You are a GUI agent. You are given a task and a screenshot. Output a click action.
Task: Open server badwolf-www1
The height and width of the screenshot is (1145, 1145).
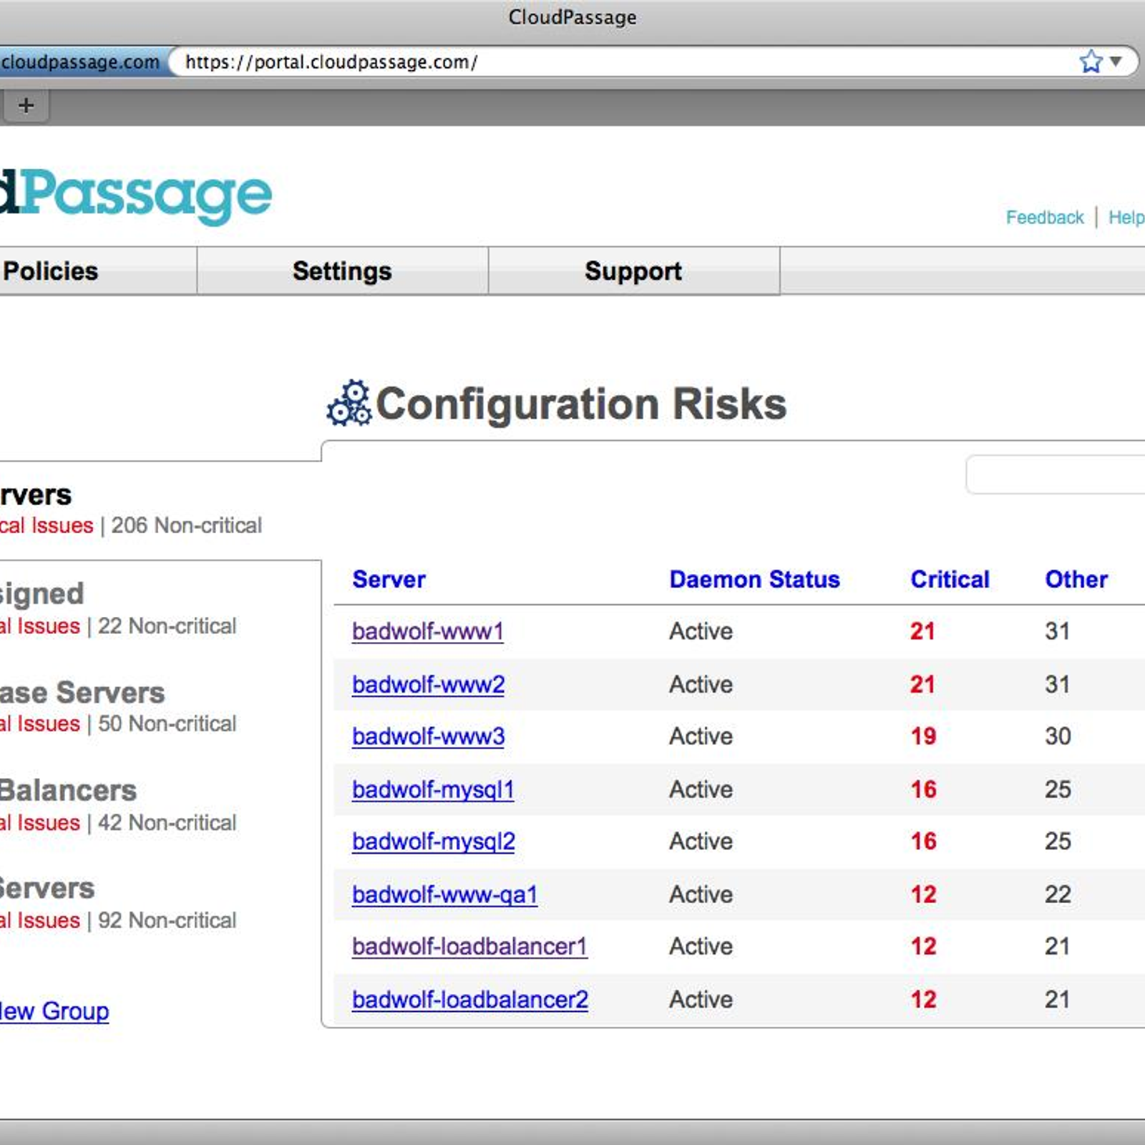pyautogui.click(x=428, y=631)
